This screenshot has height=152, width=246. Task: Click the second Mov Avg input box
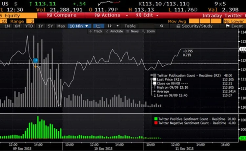[x=205, y=21]
